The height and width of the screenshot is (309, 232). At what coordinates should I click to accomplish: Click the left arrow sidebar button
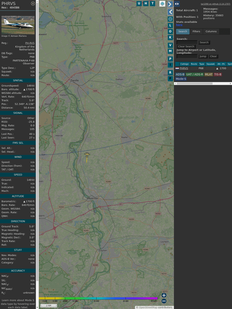click(170, 12)
